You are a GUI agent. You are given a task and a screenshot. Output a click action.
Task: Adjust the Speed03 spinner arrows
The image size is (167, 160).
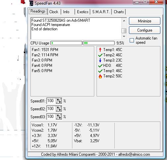(x=59, y=117)
